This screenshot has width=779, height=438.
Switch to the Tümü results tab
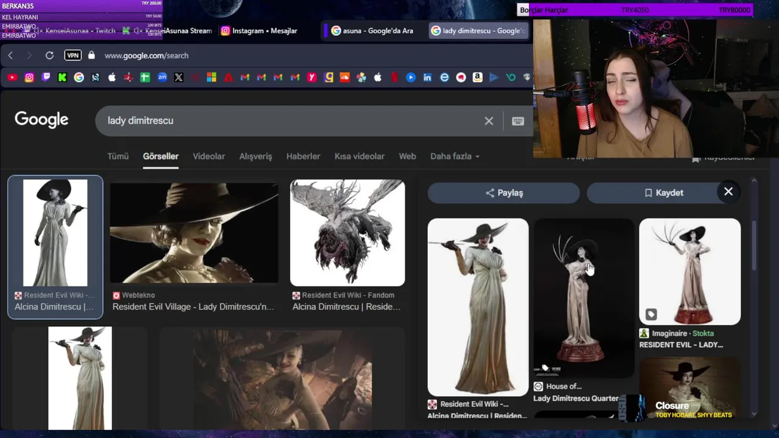(x=118, y=156)
